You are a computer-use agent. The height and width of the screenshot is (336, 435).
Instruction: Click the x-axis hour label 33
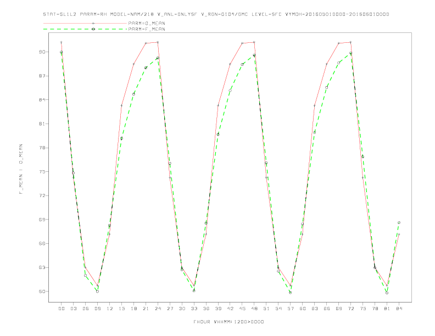click(194, 309)
